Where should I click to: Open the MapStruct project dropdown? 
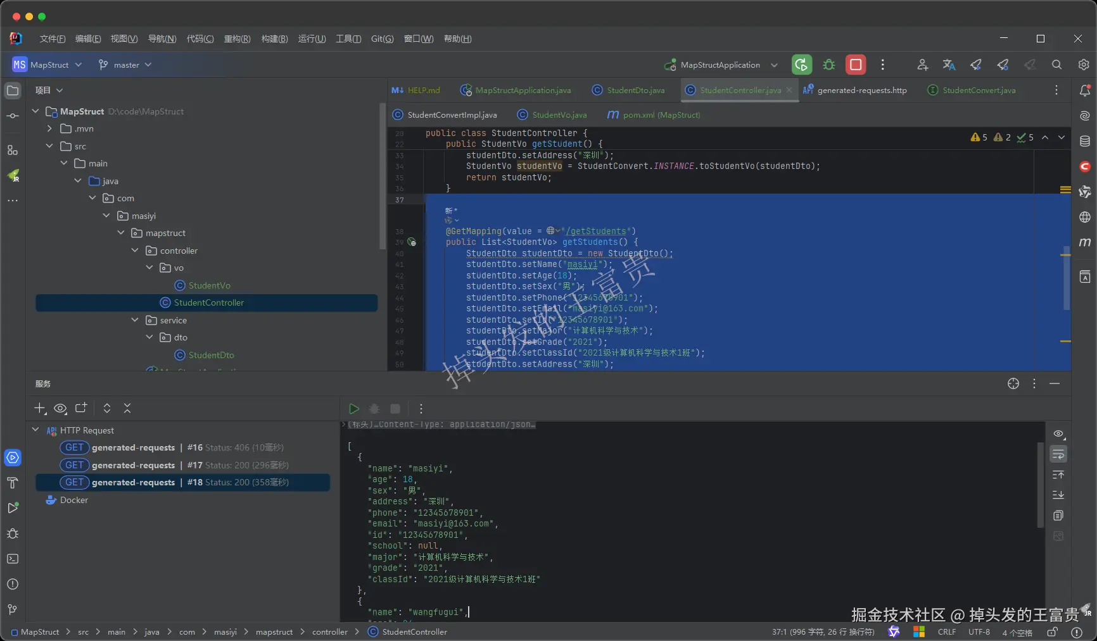[48, 65]
